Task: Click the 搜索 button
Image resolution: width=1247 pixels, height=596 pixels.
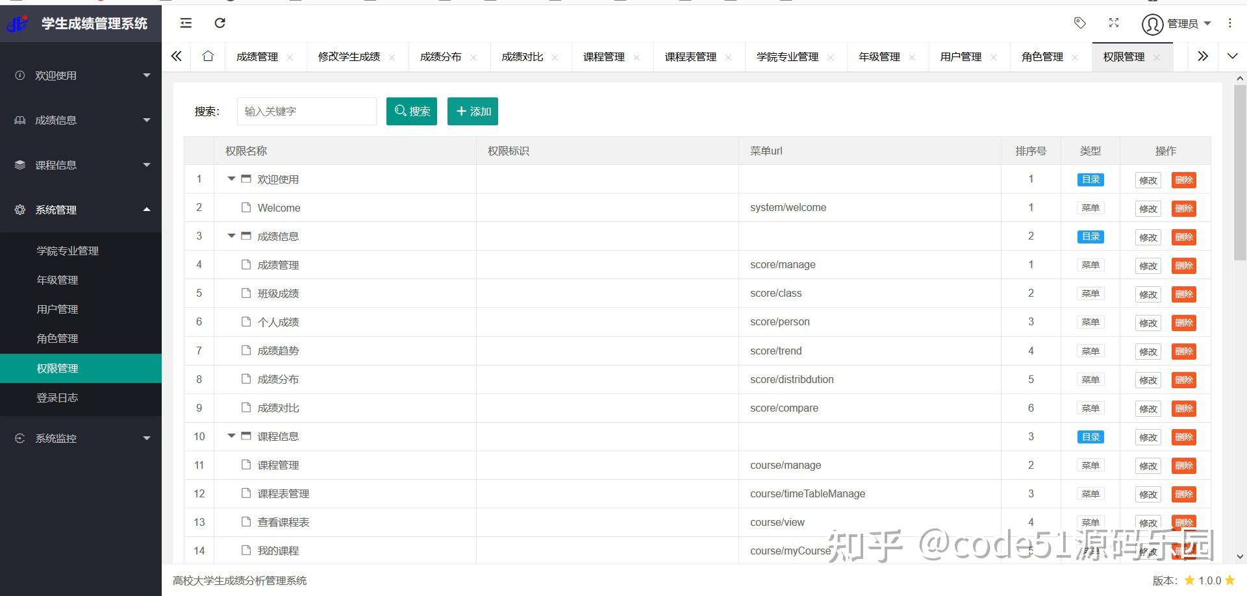Action: coord(411,111)
